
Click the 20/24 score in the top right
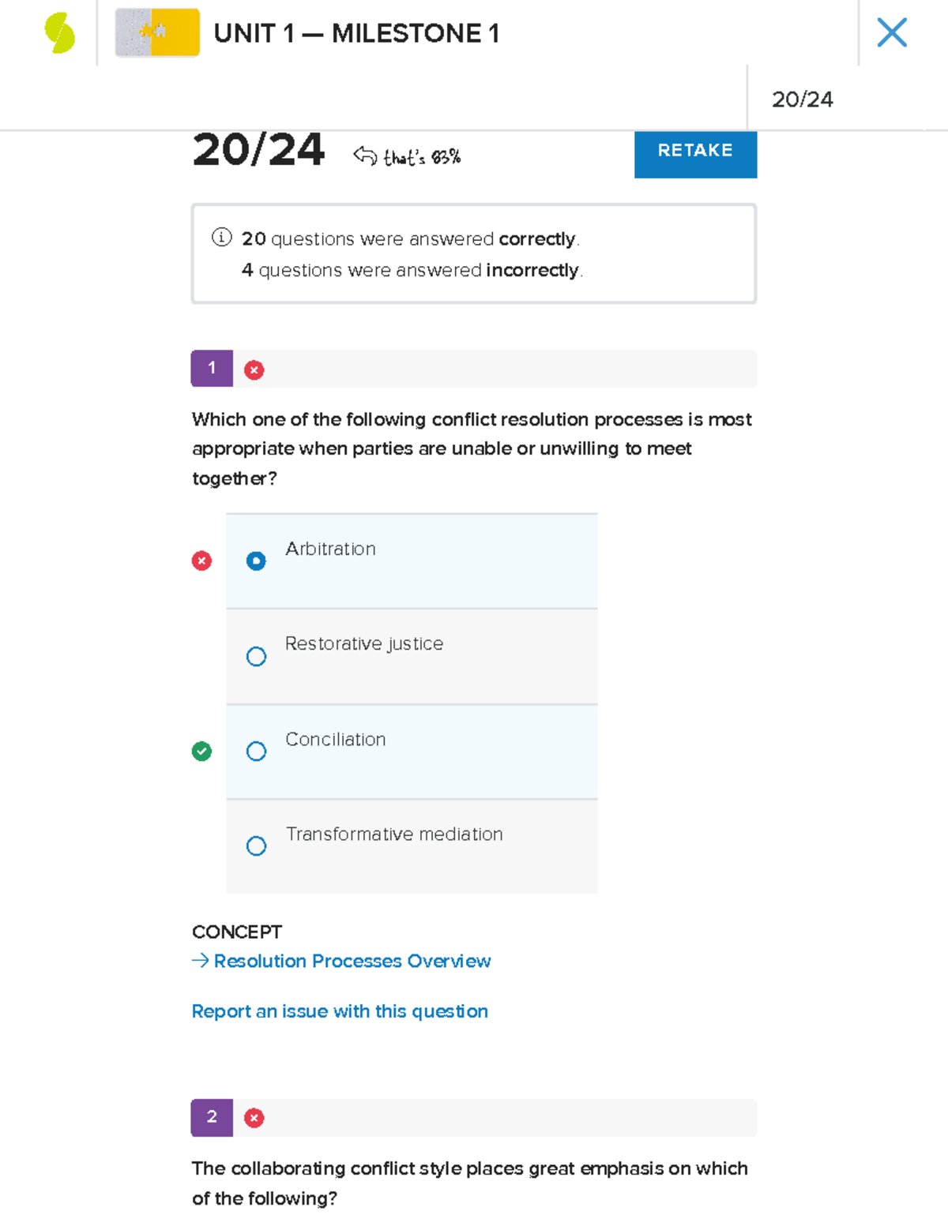coord(803,99)
